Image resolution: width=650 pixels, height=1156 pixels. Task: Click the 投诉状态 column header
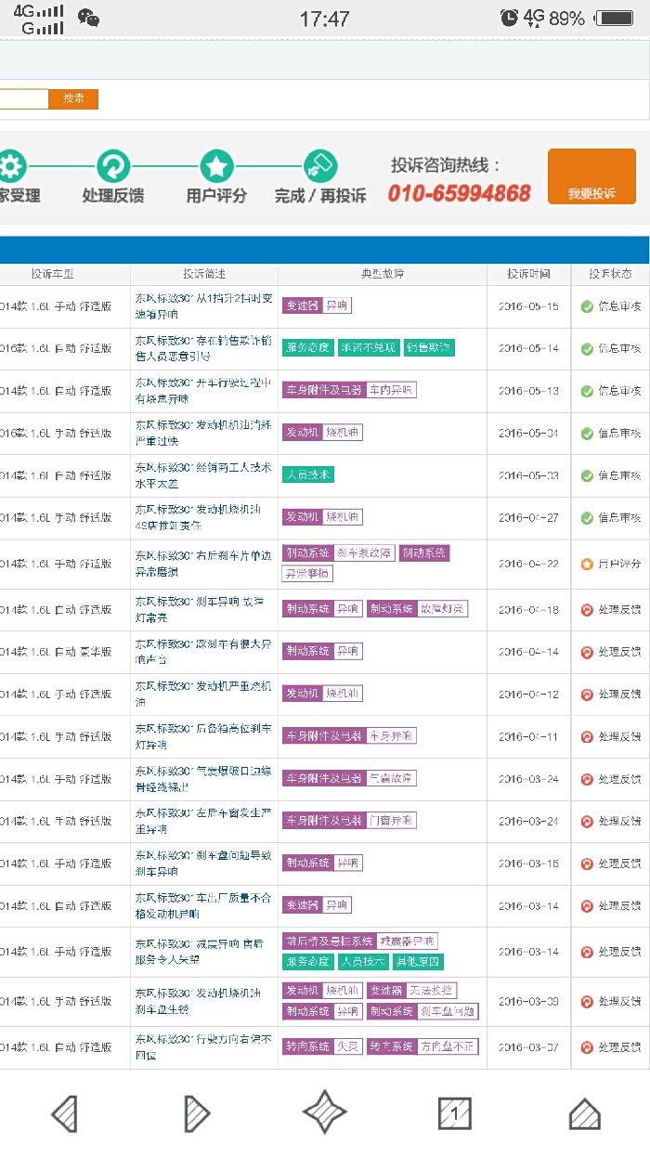pos(610,274)
